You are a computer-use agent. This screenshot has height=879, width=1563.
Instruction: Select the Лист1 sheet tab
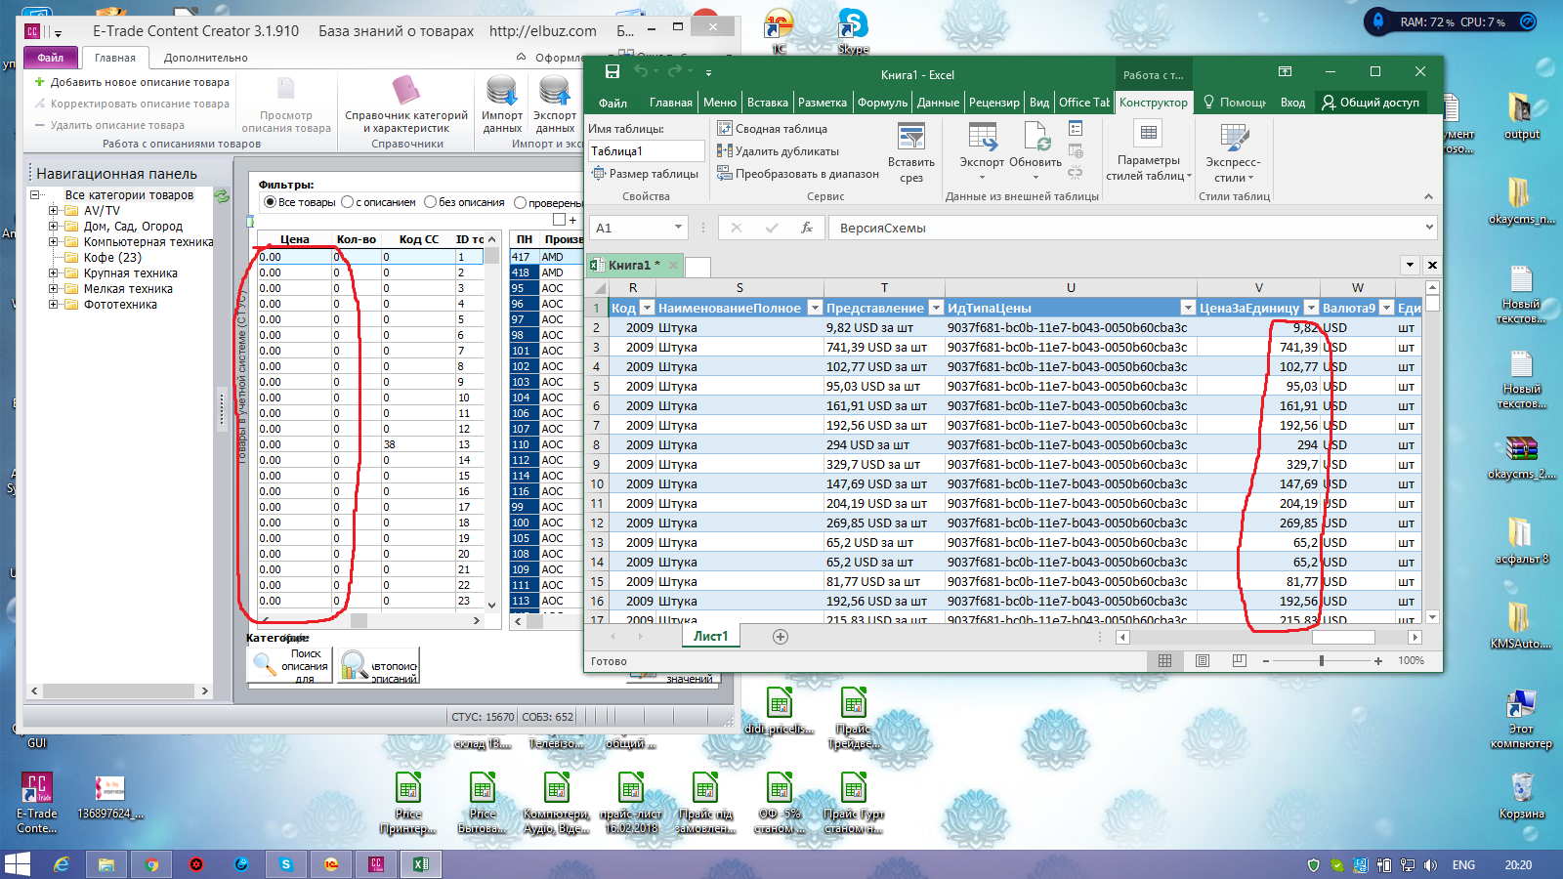pyautogui.click(x=710, y=636)
